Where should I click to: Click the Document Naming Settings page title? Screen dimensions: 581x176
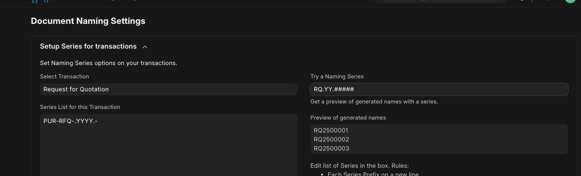tap(88, 21)
